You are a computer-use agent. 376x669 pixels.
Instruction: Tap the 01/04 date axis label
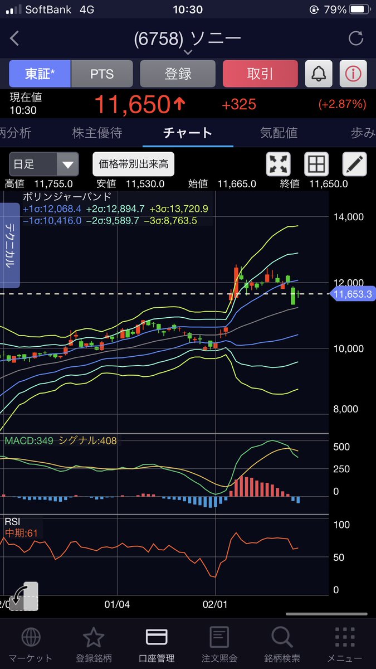[x=117, y=604]
